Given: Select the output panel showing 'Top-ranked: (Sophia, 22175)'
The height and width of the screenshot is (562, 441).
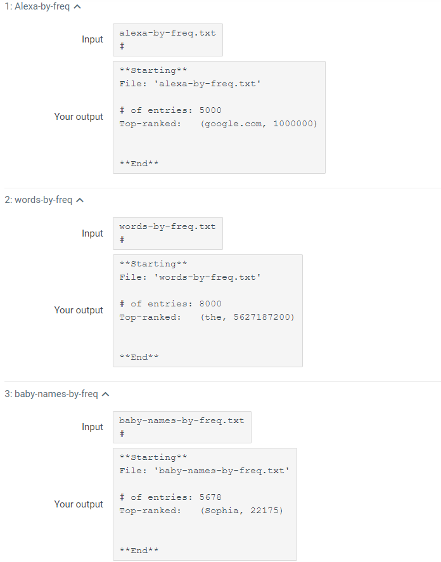Looking at the screenshot, I should [204, 504].
